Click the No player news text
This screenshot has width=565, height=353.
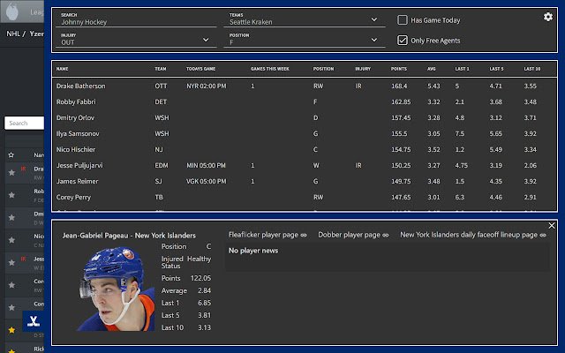253,251
